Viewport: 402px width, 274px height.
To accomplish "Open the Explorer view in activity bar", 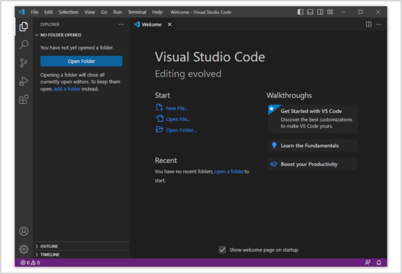I will (x=24, y=26).
